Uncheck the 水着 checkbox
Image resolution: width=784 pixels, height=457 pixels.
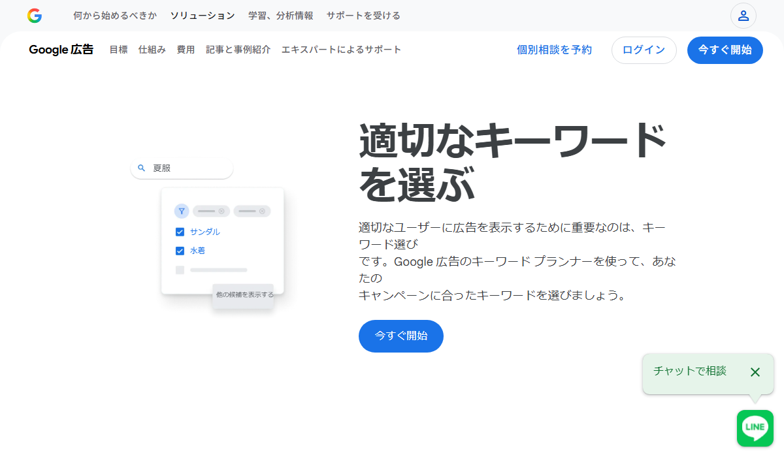click(180, 250)
